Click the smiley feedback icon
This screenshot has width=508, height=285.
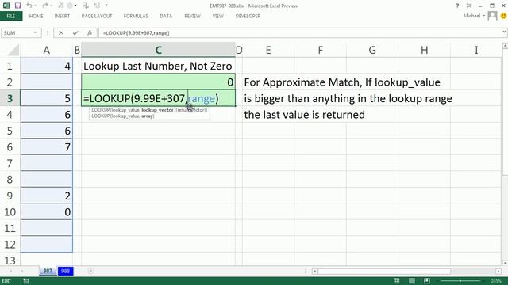[x=503, y=16]
